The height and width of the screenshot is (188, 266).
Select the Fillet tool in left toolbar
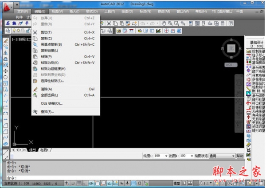tap(6, 132)
